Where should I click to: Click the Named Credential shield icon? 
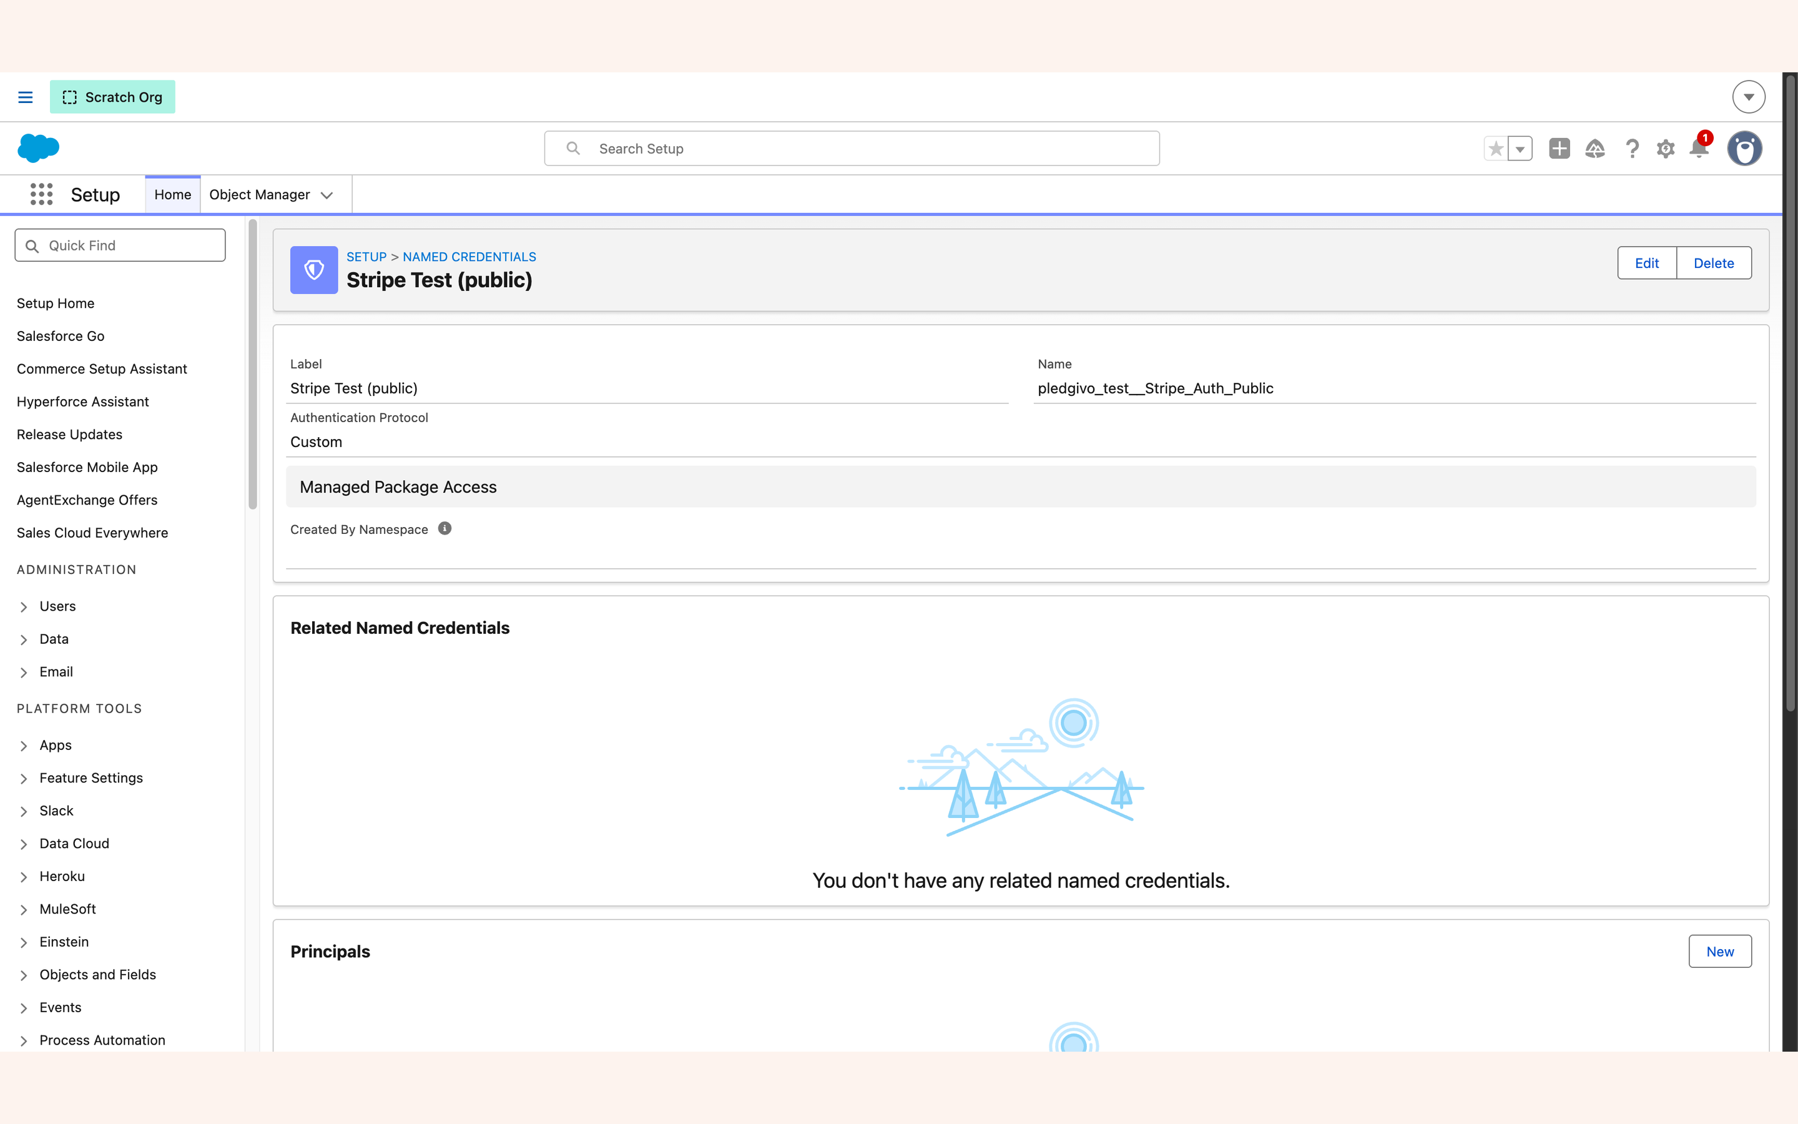[313, 270]
